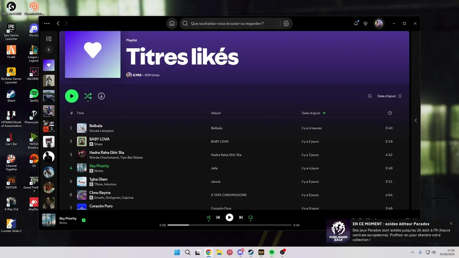This screenshot has width=459, height=258.
Task: Select the Chno Raytra track
Action: (x=235, y=195)
